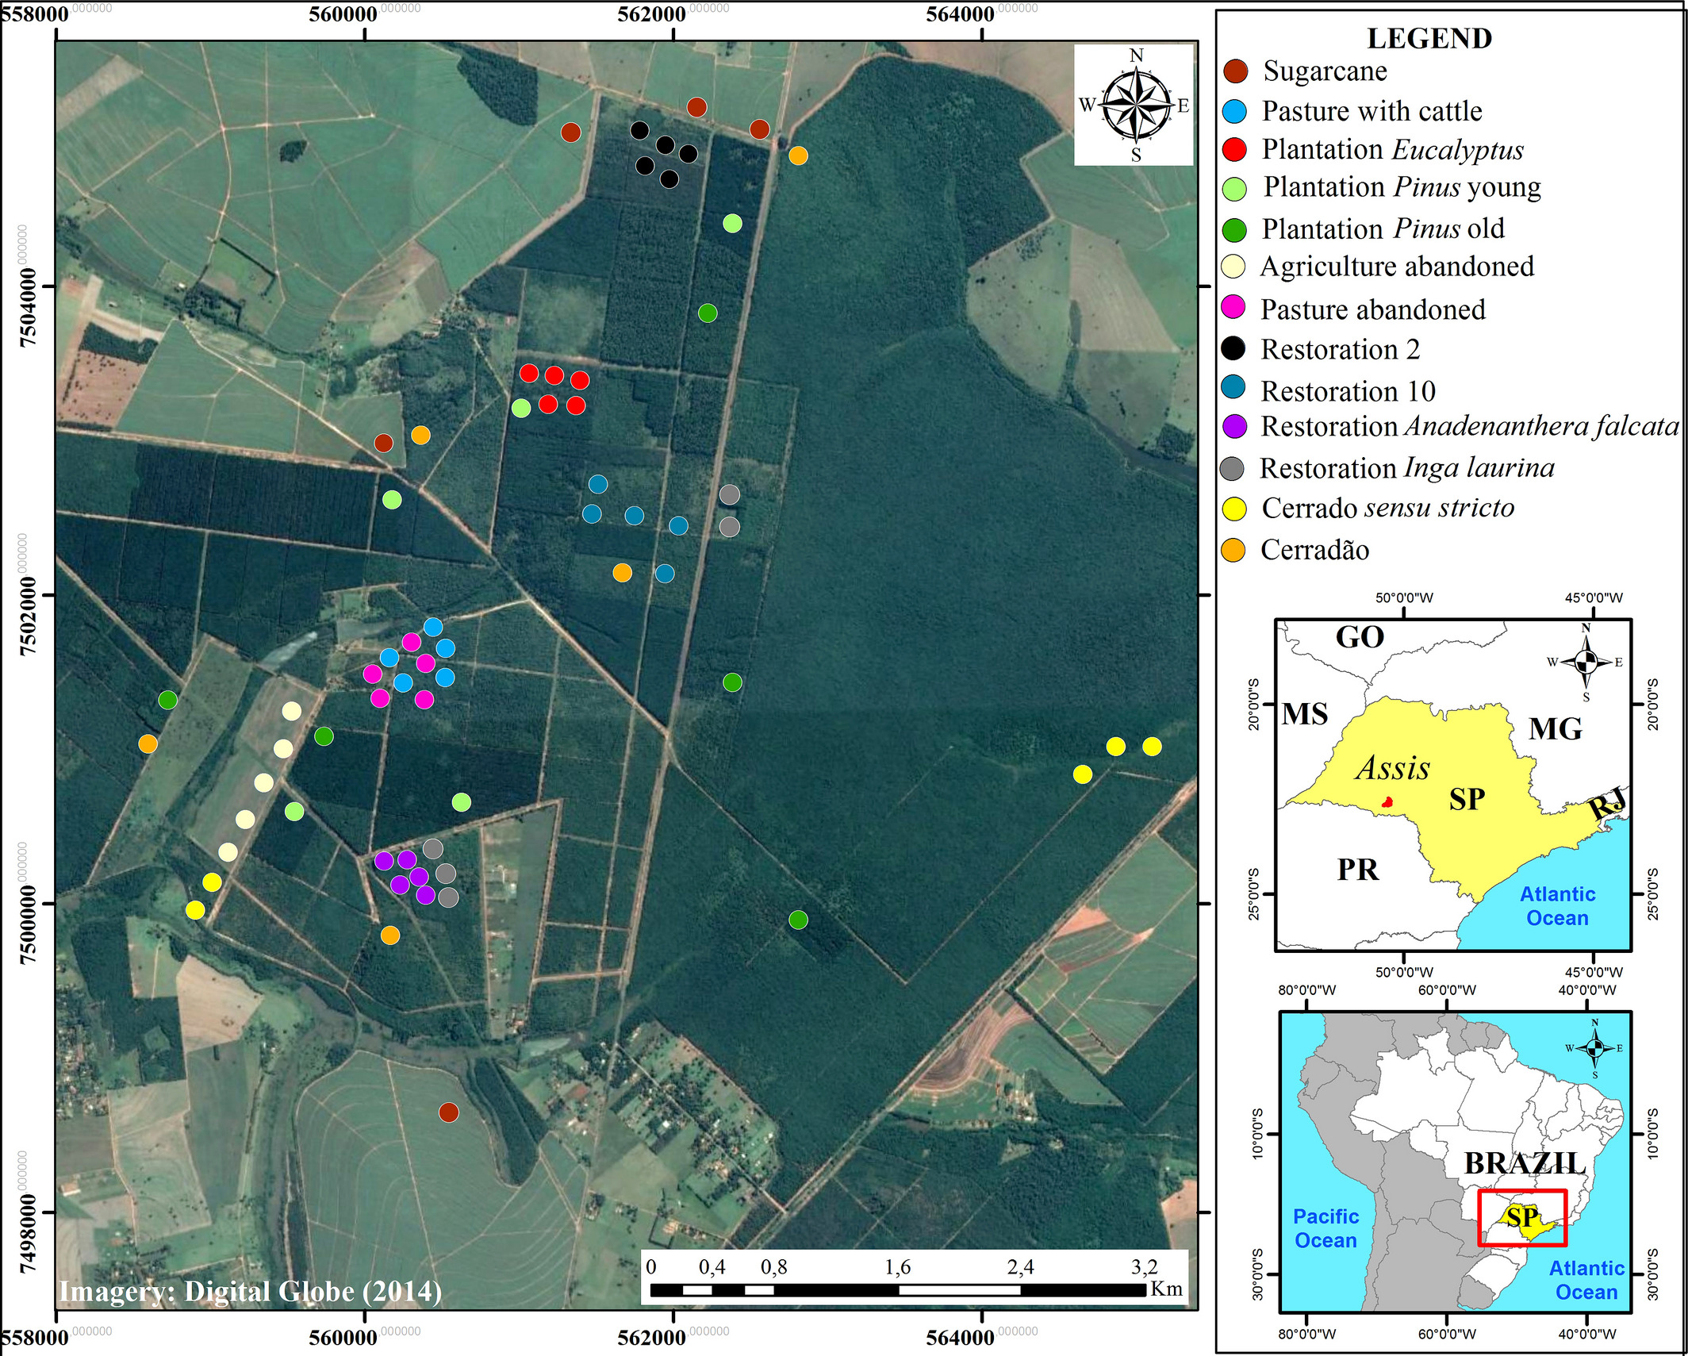Click the Plantation Pinus old legend dot
Image resolution: width=1688 pixels, height=1356 pixels.
point(1235,229)
